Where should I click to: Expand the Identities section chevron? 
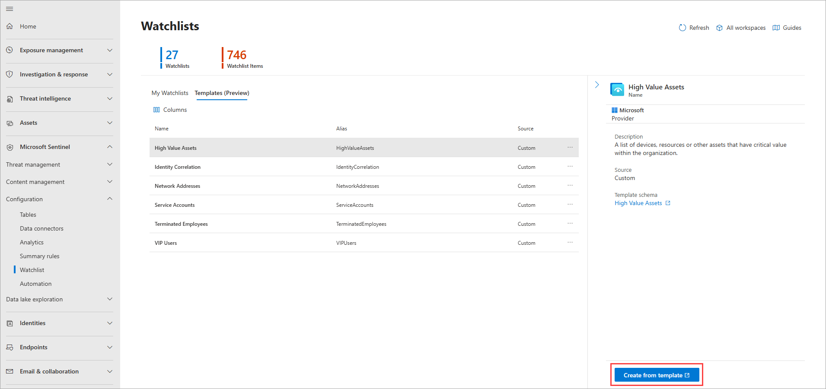pyautogui.click(x=110, y=323)
